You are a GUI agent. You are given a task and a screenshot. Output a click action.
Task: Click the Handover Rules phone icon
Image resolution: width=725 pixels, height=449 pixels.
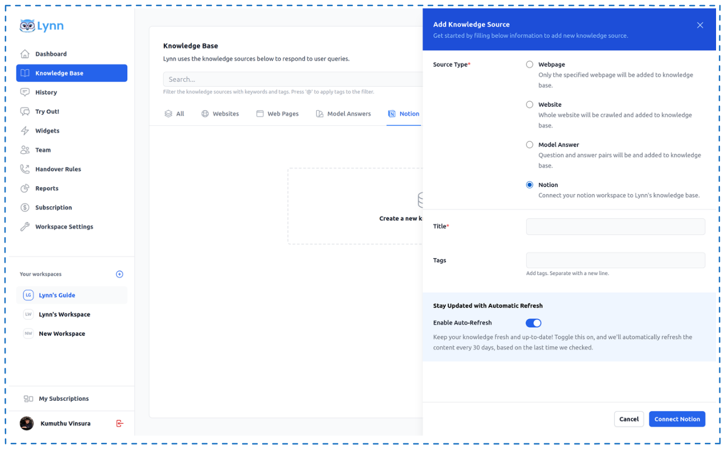(x=25, y=169)
